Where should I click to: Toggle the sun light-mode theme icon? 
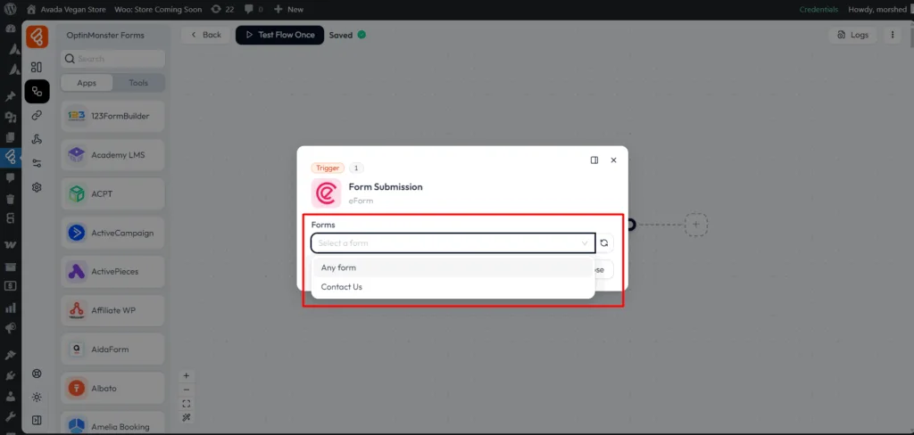tap(37, 398)
